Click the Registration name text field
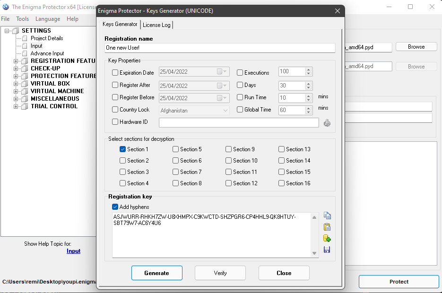 click(x=220, y=48)
